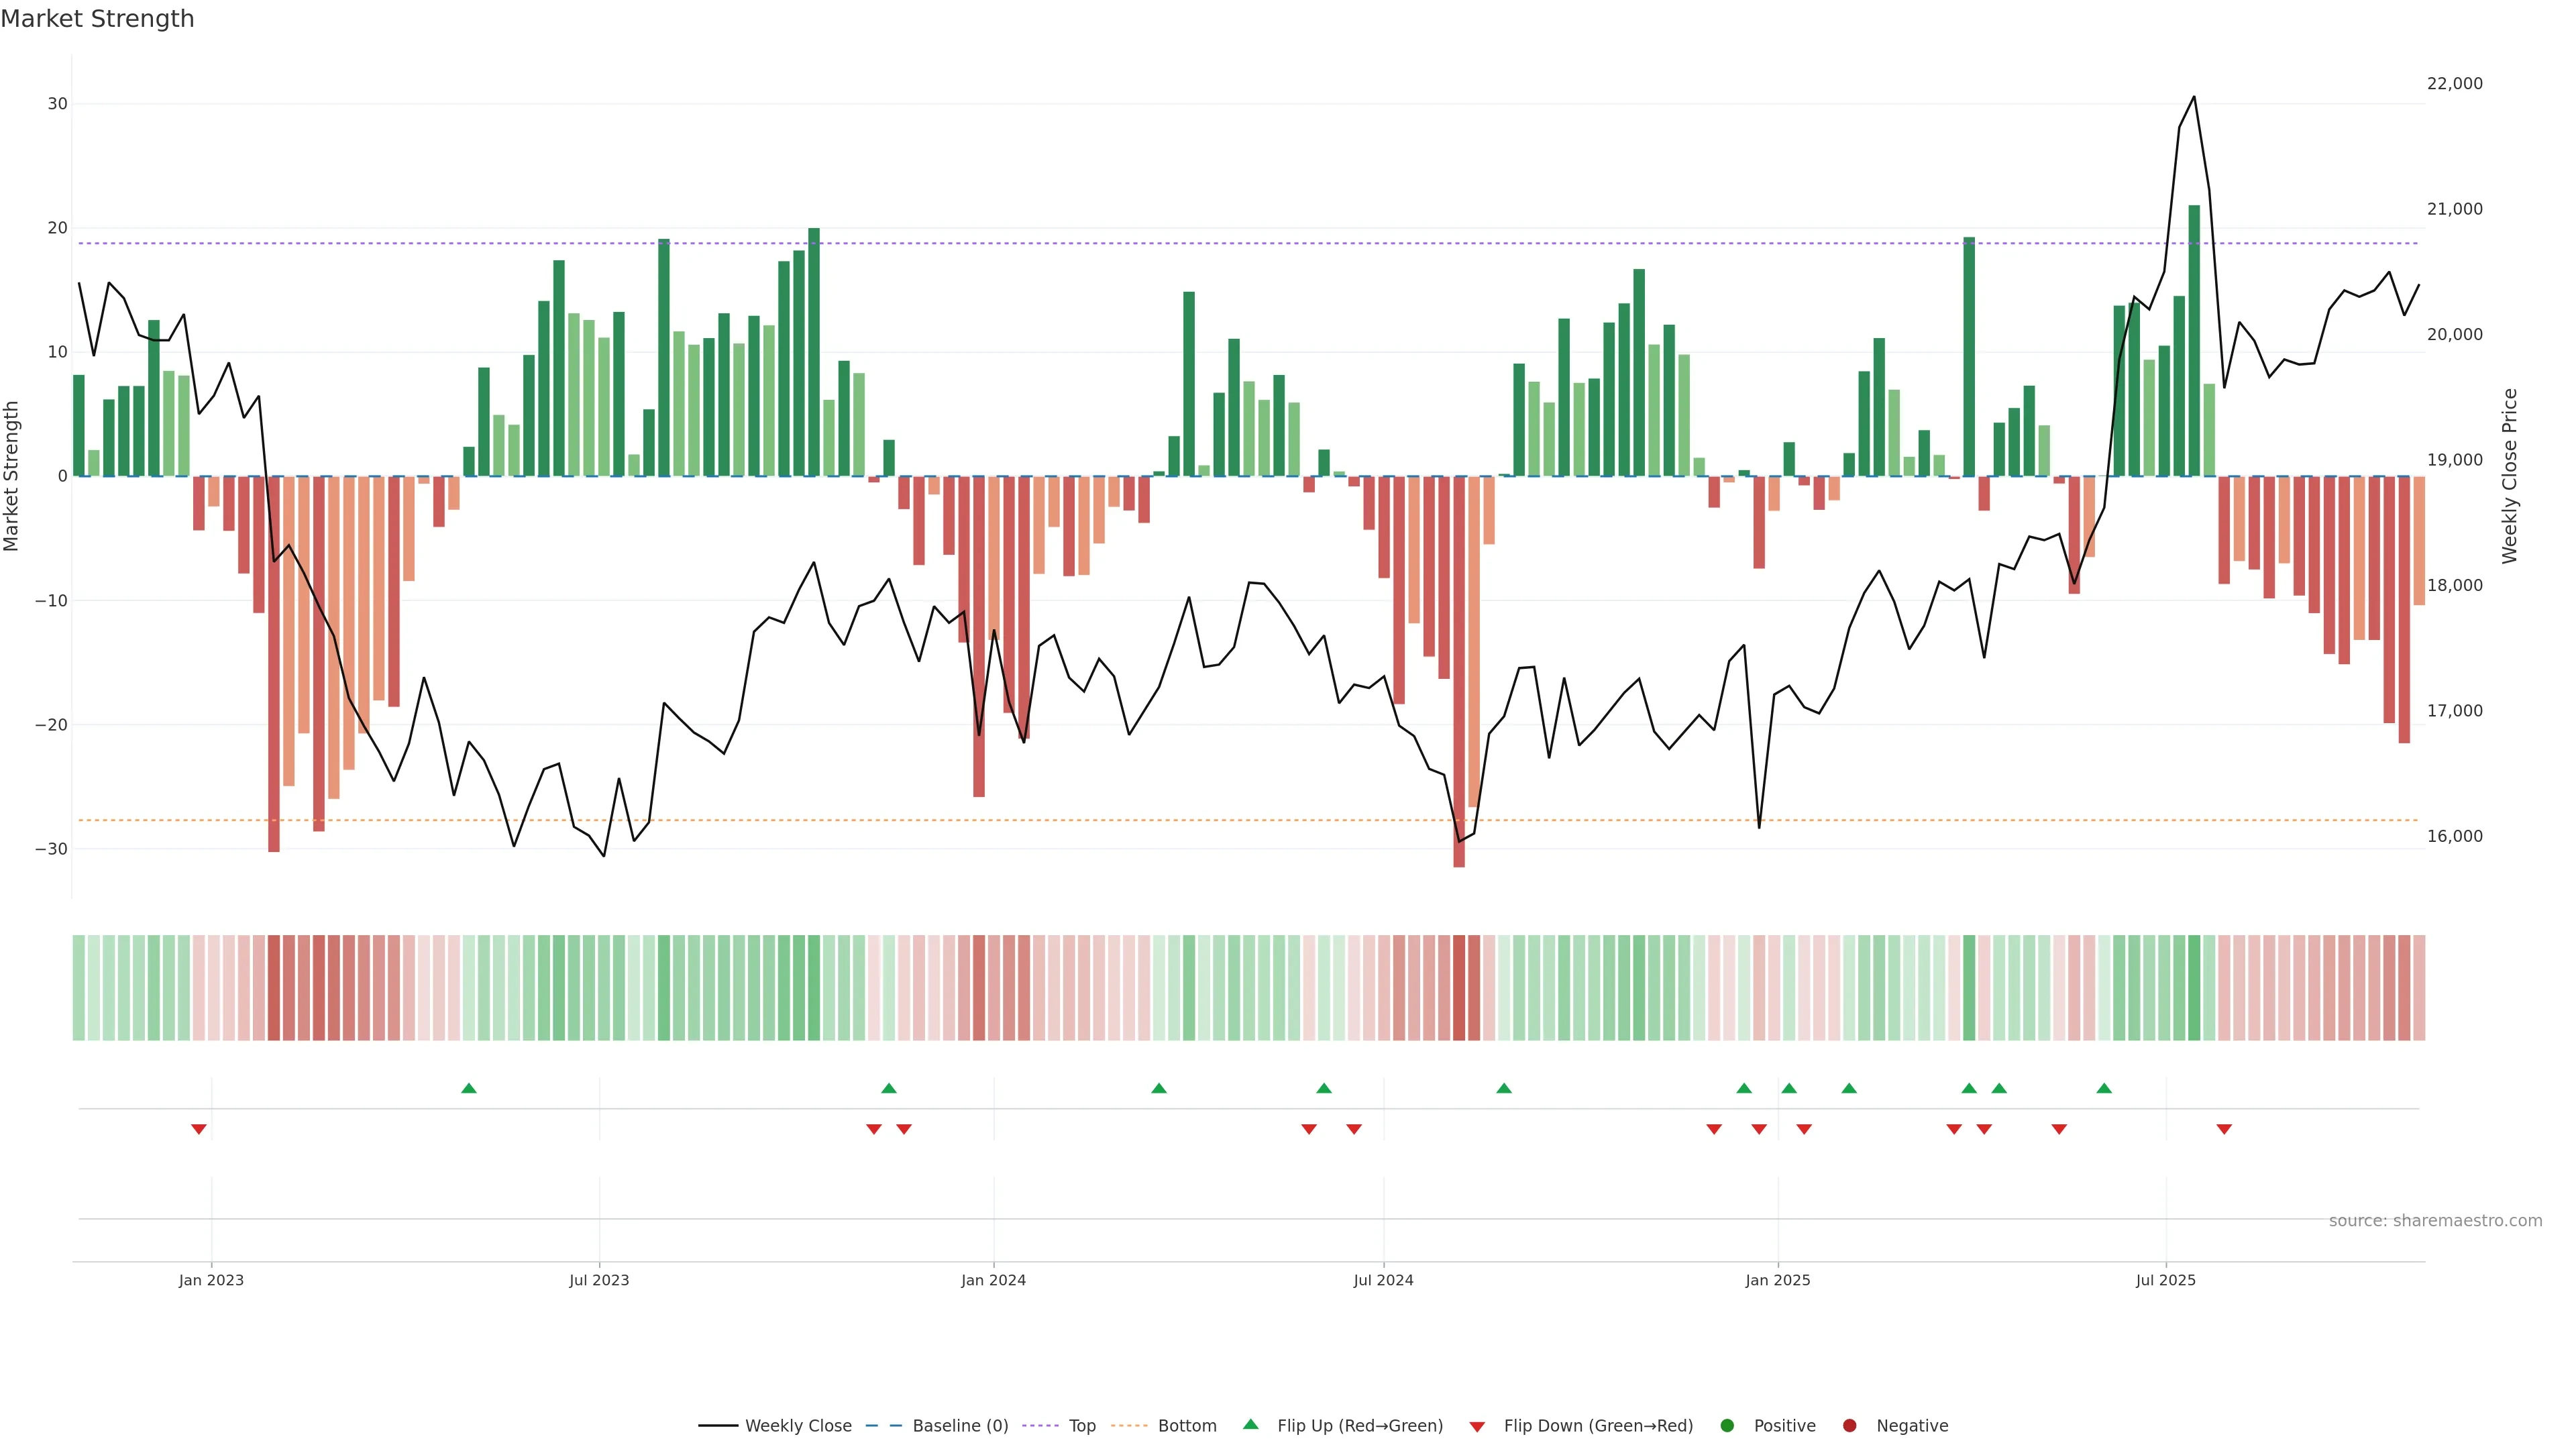Click the Market Strength chart title
This screenshot has height=1449, width=2576.
pos(97,19)
